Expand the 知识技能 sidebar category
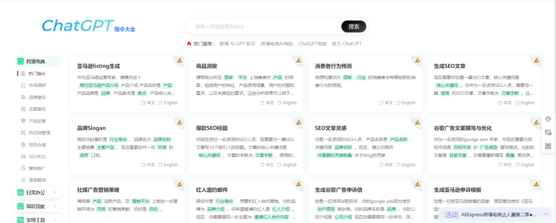 tap(55, 207)
